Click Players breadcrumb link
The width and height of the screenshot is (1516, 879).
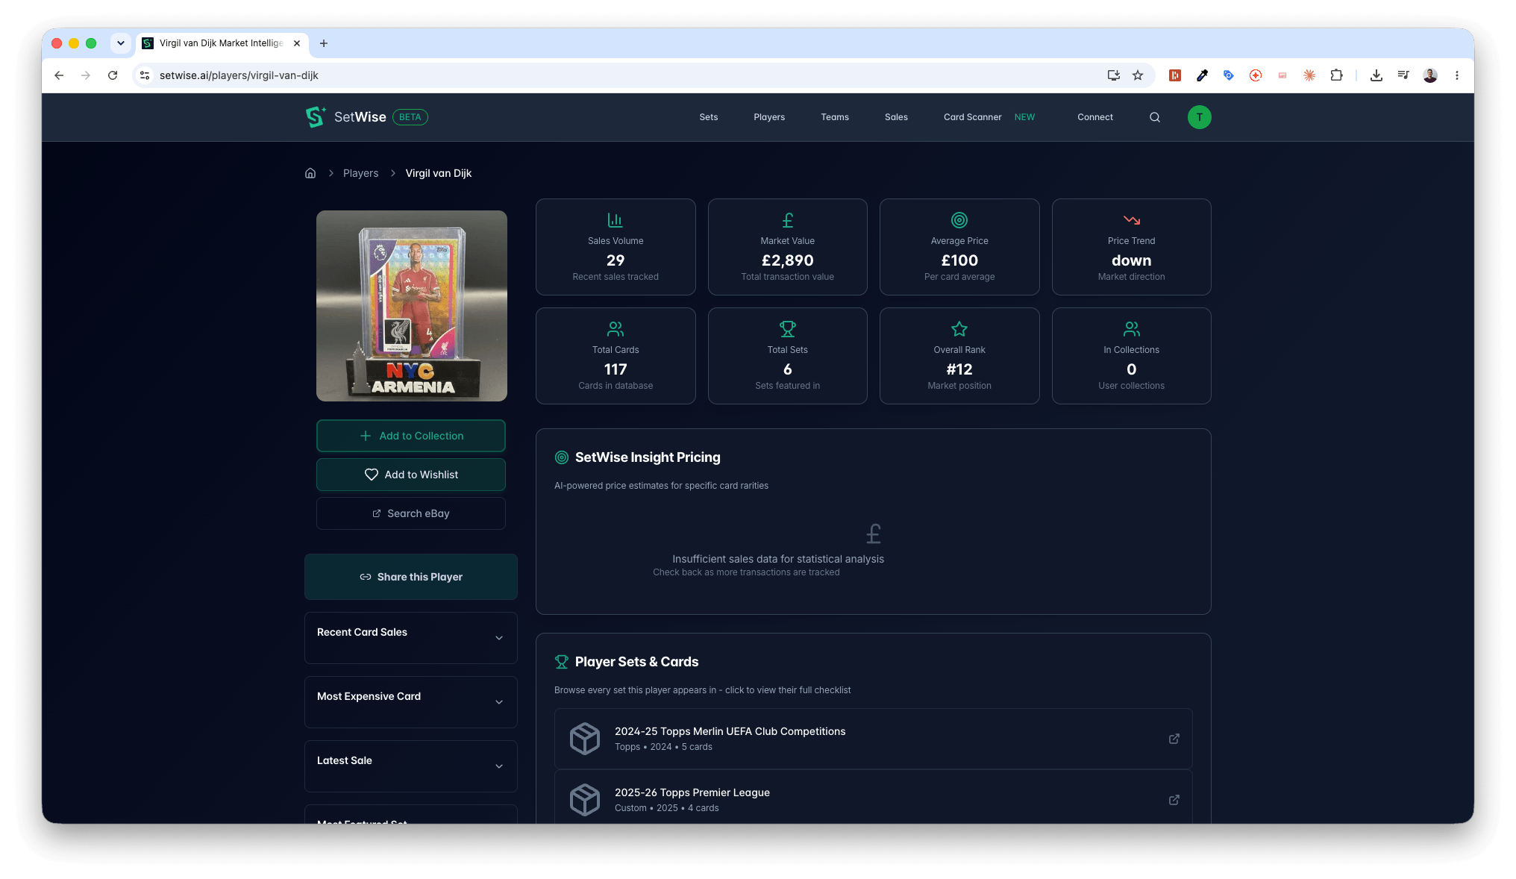pos(360,173)
